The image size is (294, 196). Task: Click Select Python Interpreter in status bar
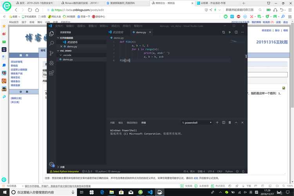[x=65, y=171]
